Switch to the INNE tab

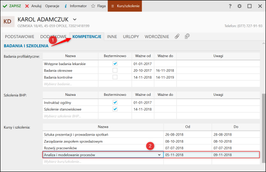pos(112,36)
